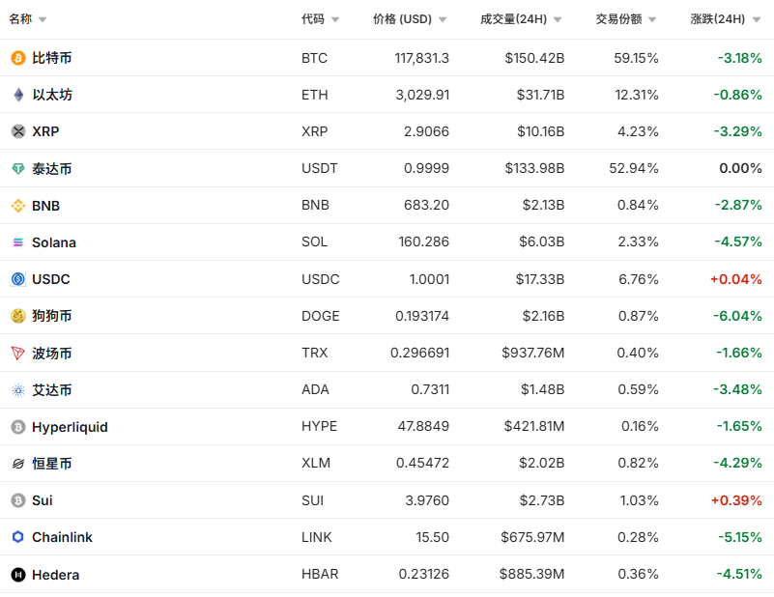This screenshot has height=597, width=774.
Task: Click the Solana striped logo icon
Action: [17, 242]
